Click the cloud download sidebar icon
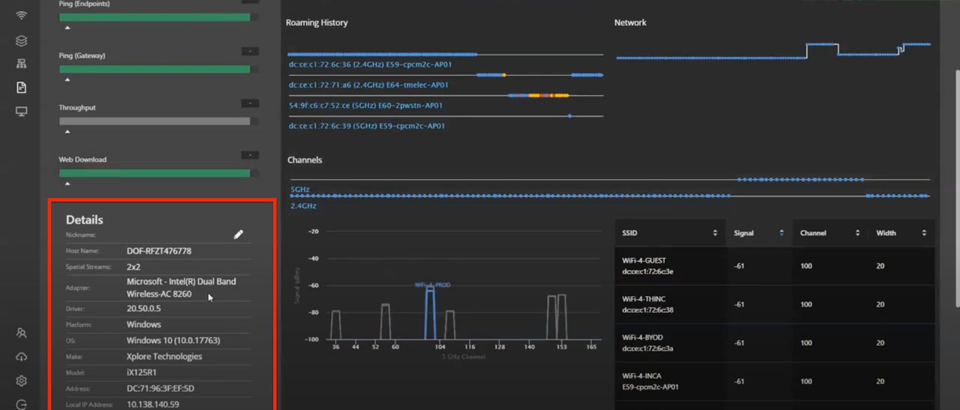Screen dimensions: 960x410 22,357
